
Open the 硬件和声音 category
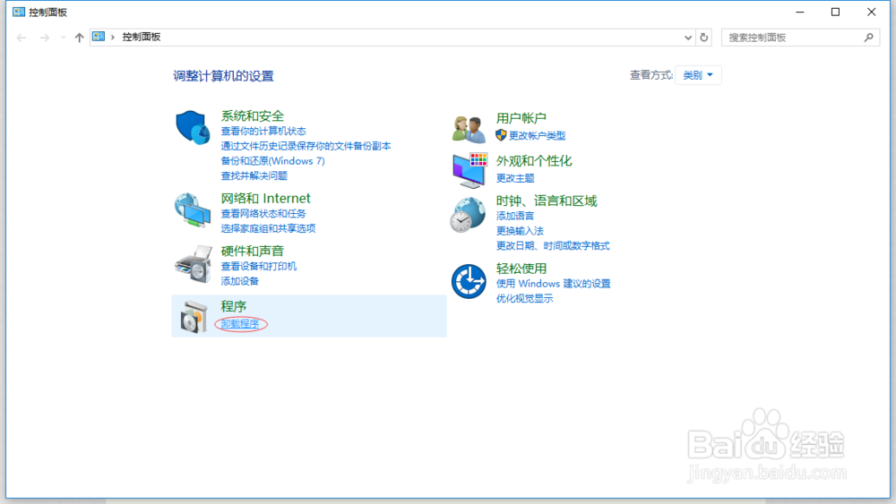pos(253,251)
